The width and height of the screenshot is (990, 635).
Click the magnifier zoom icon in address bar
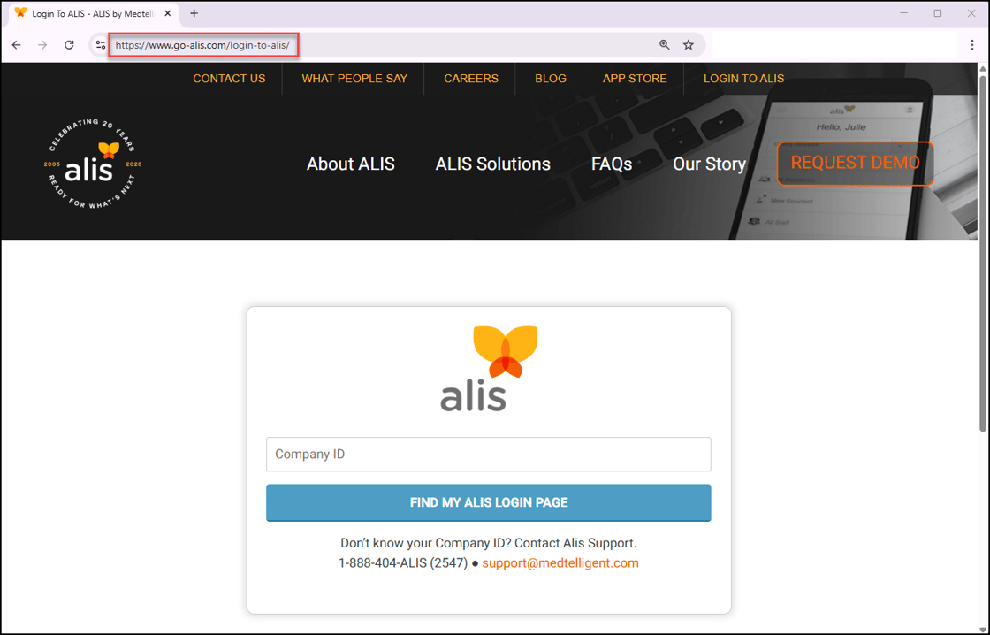pyautogui.click(x=664, y=44)
